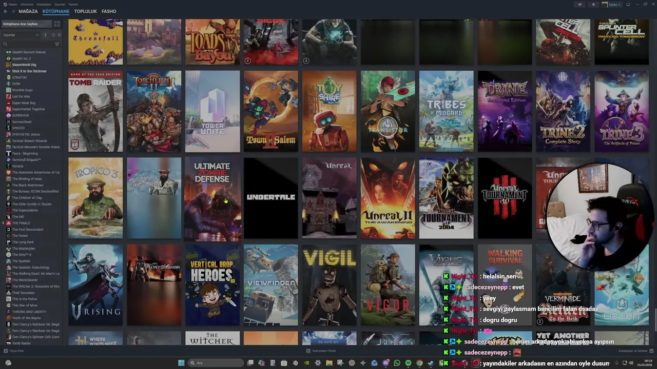The image size is (657, 369).
Task: Open the notifications bell icon
Action: (x=593, y=5)
